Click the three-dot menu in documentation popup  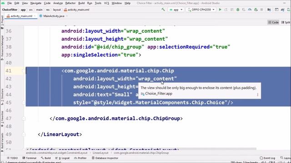coord(258,95)
